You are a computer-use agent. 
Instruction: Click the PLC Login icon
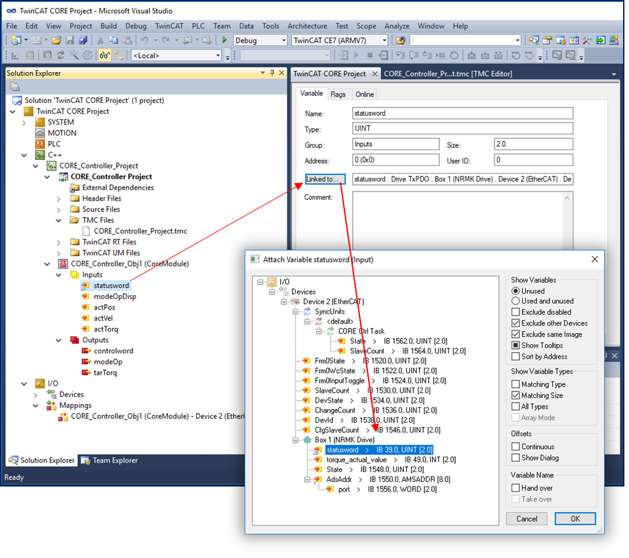click(x=344, y=55)
